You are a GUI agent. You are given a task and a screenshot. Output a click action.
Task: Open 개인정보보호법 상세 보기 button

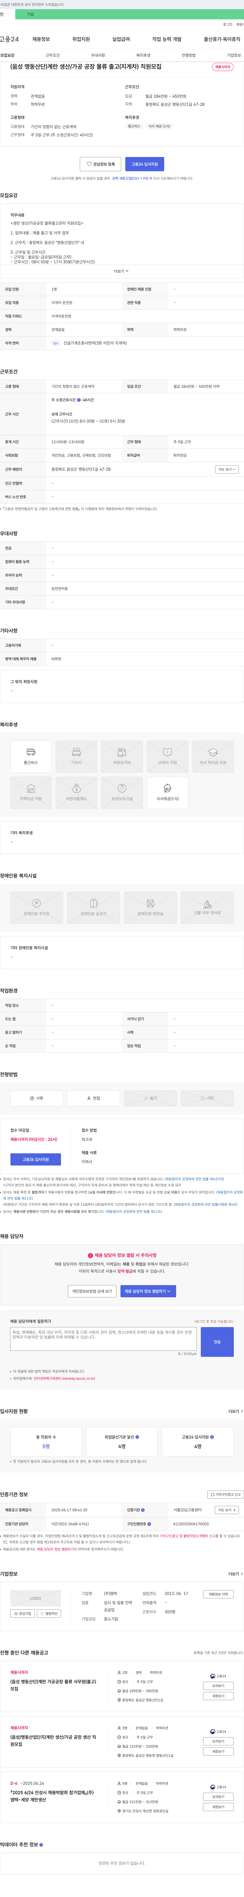tap(92, 1291)
